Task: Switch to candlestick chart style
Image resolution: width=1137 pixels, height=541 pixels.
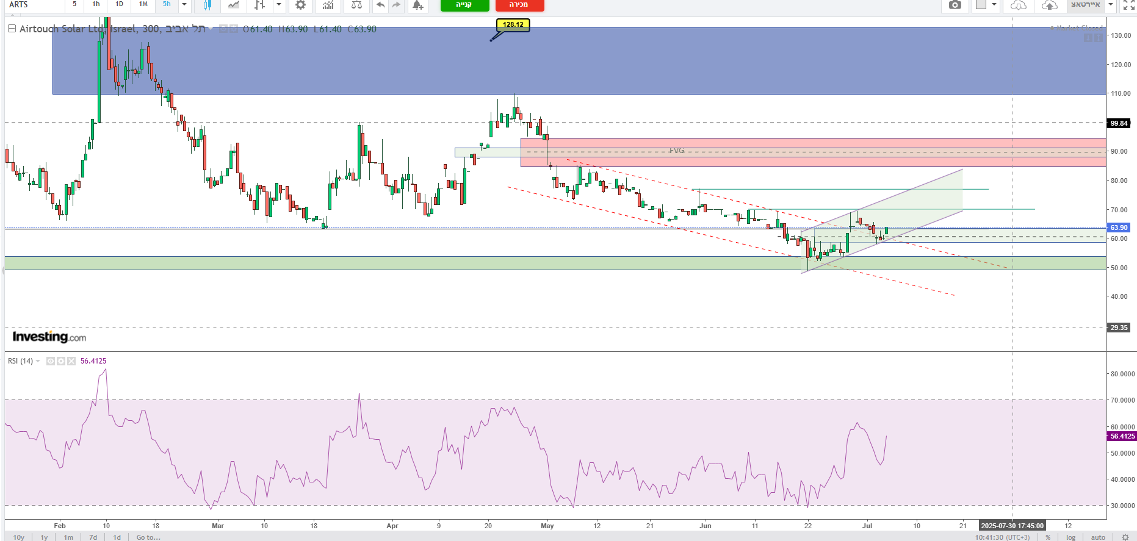Action: 207,5
